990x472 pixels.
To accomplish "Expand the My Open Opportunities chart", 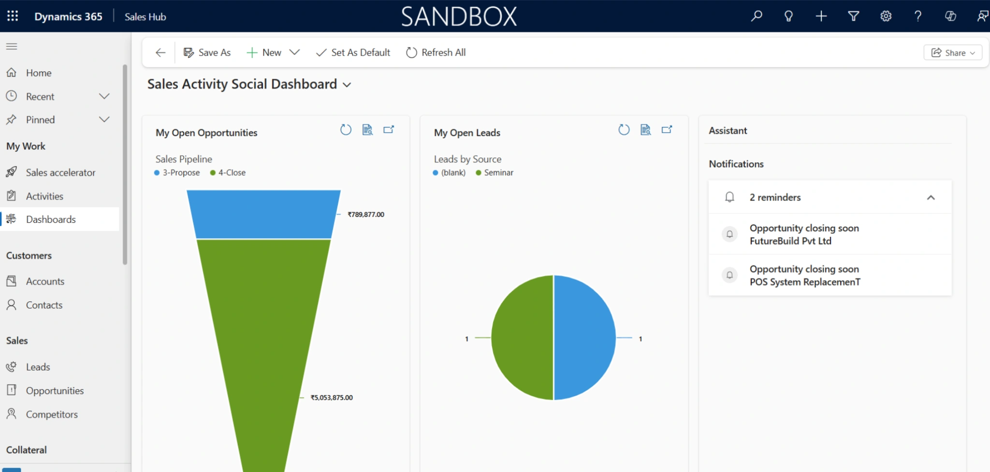I will [389, 129].
